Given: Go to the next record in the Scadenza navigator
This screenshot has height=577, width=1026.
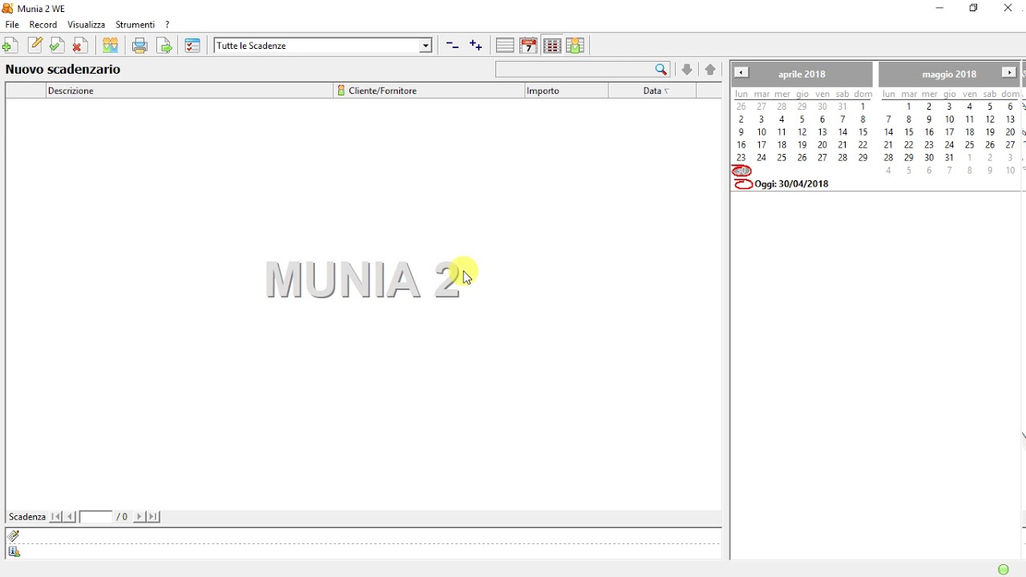Looking at the screenshot, I should [x=139, y=517].
